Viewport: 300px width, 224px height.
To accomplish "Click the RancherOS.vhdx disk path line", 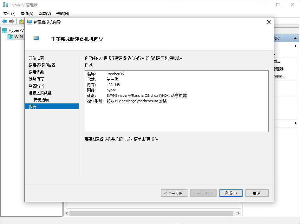I will pos(147,96).
